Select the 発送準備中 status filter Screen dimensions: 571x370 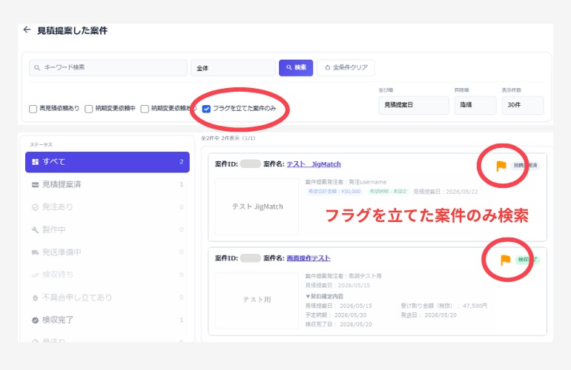point(108,252)
